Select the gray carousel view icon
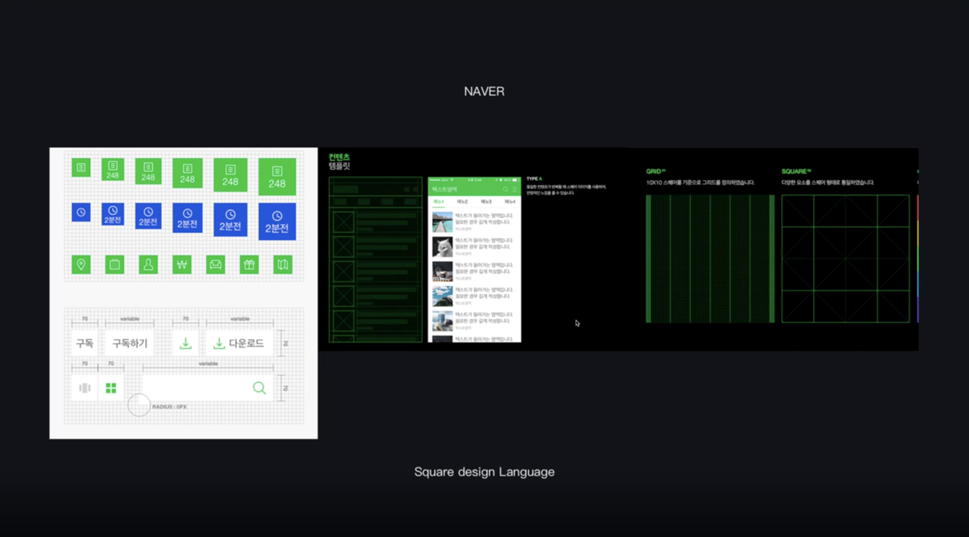 point(85,388)
